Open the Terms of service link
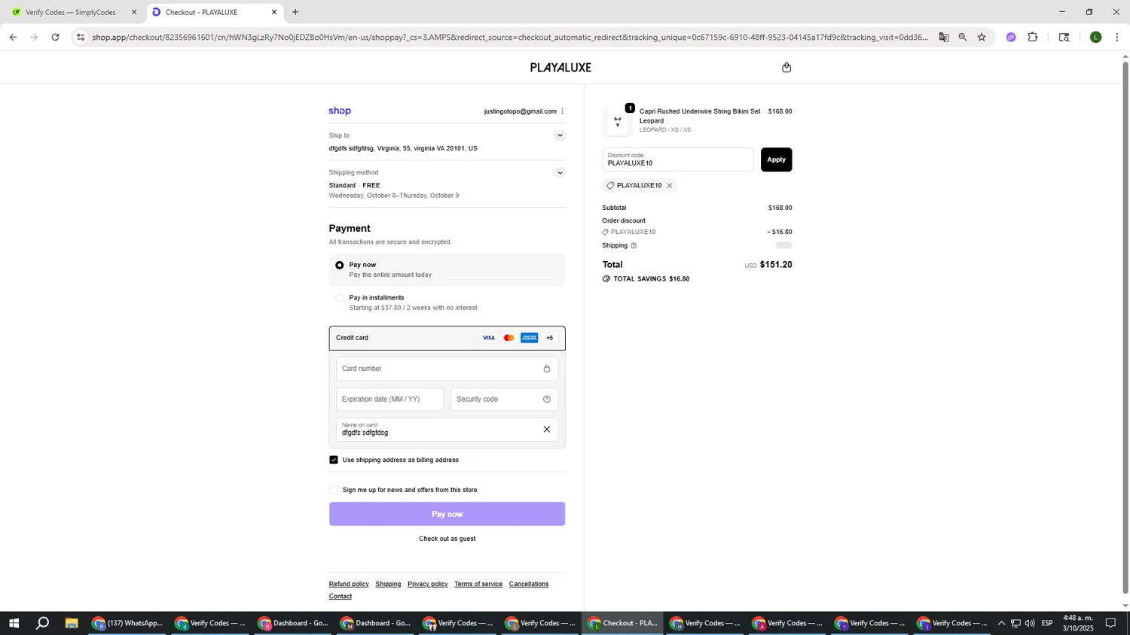 pyautogui.click(x=478, y=584)
